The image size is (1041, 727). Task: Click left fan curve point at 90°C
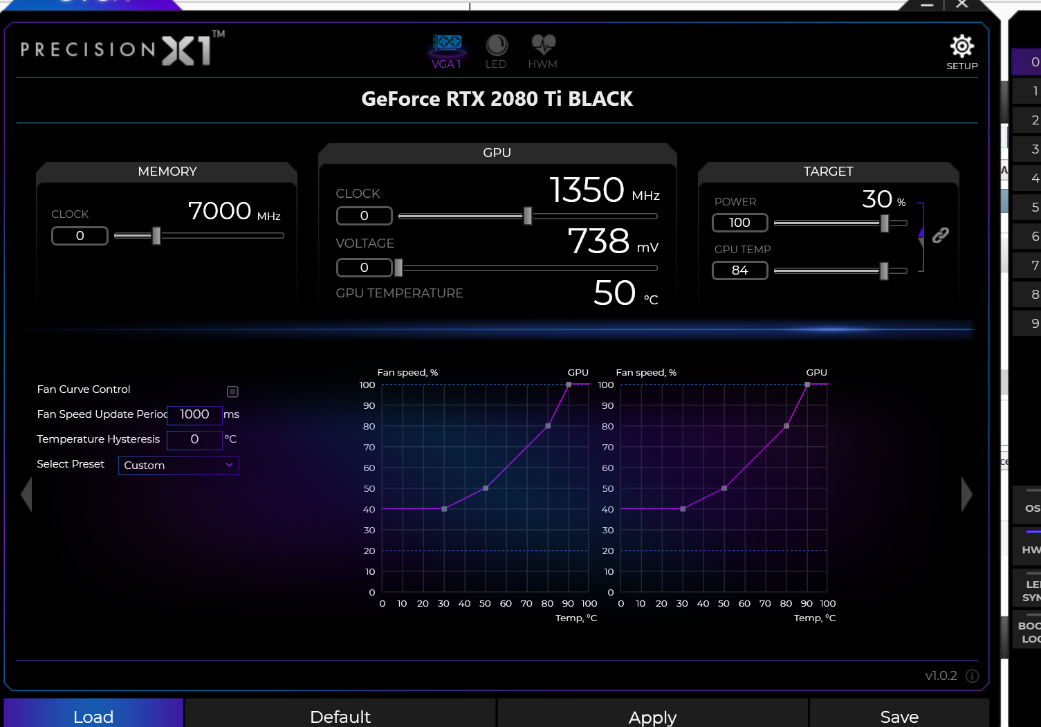(569, 385)
